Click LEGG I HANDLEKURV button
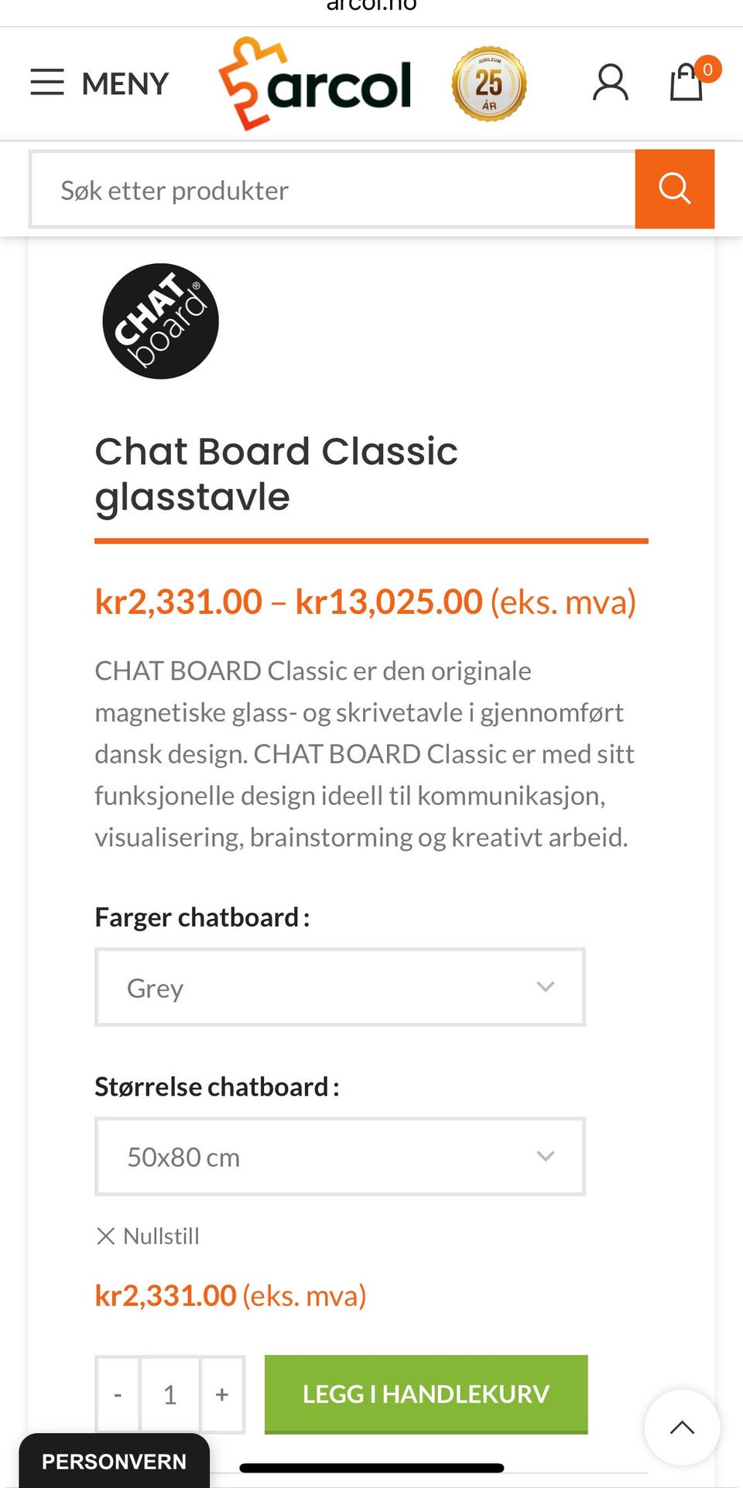Viewport: 743px width, 1488px height. click(426, 1394)
